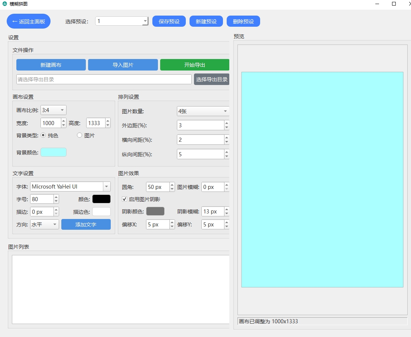Click the 选择导出目录 button
The width and height of the screenshot is (411, 337).
211,79
